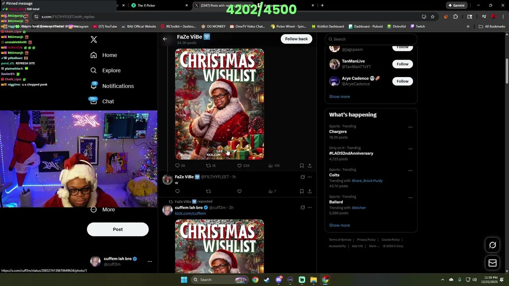This screenshot has width=509, height=286.
Task: Follow the @jagspasm account
Action: point(402,47)
